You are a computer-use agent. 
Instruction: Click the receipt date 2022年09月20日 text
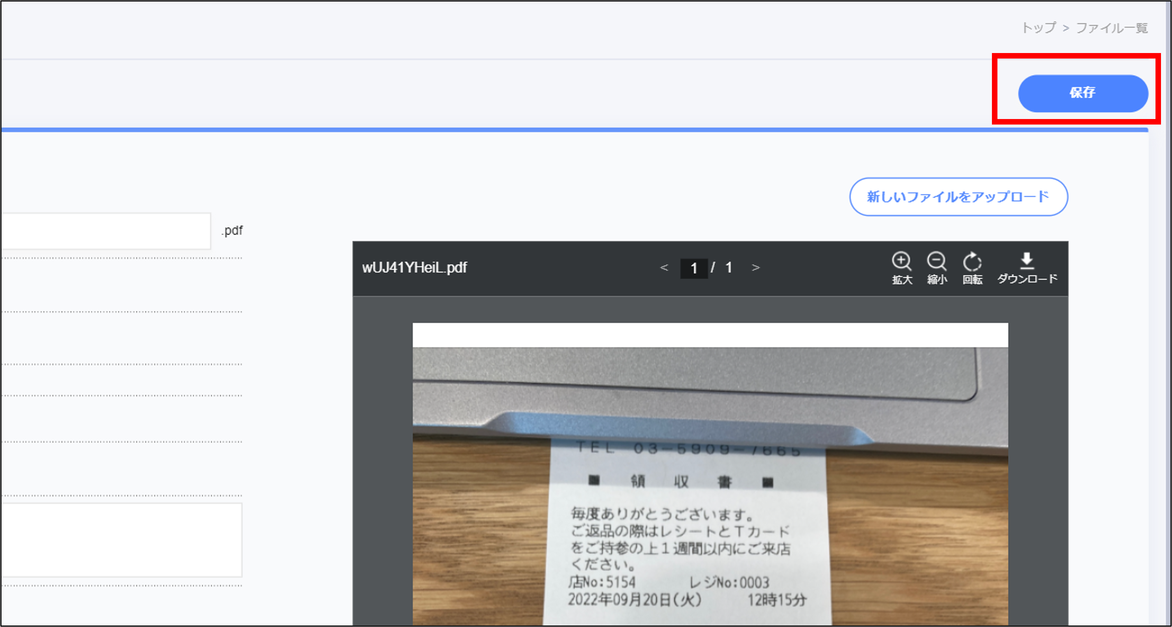coord(635,600)
